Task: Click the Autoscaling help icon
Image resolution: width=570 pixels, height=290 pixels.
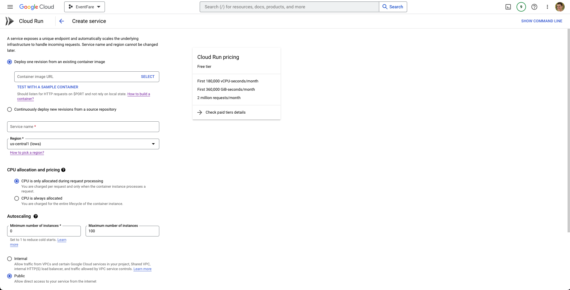Action: tap(36, 216)
